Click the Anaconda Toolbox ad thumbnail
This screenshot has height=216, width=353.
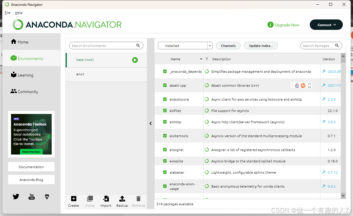(x=31, y=134)
